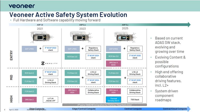Click 'Regulatory Safety Stack' in the 2023 column
Screen dimensions: 200x112
(93, 49)
